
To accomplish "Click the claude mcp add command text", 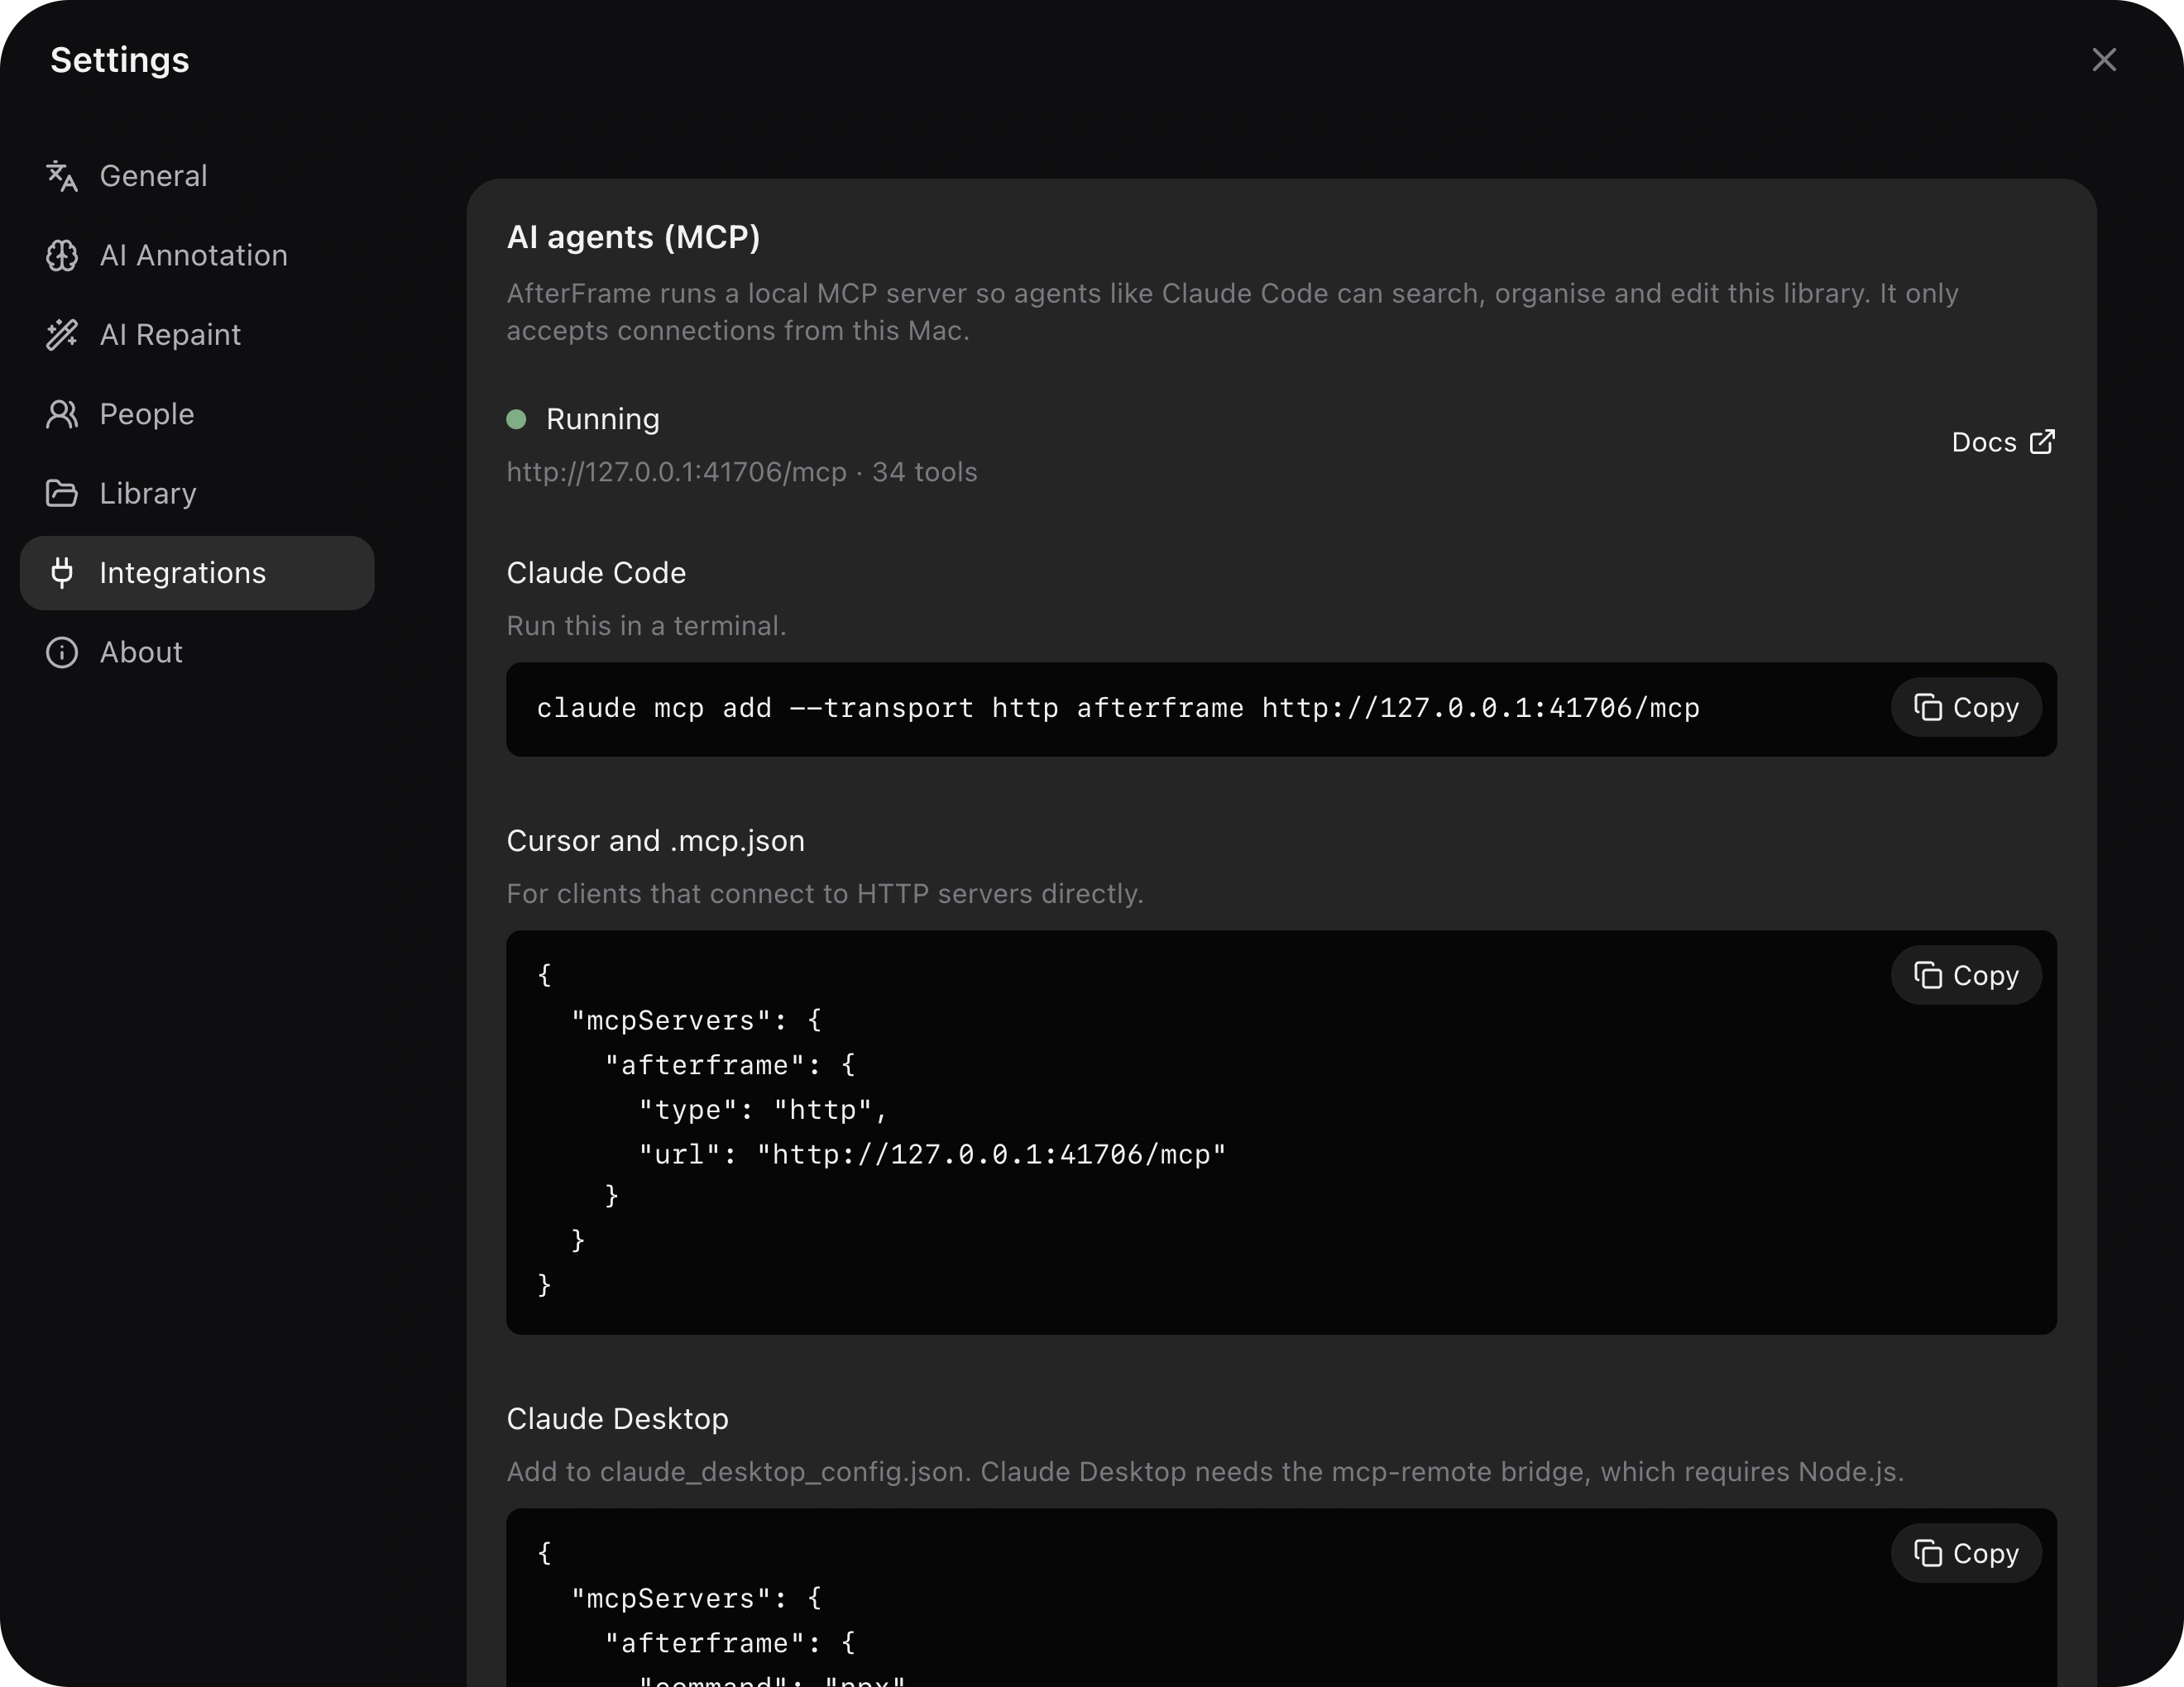I will 1118,709.
